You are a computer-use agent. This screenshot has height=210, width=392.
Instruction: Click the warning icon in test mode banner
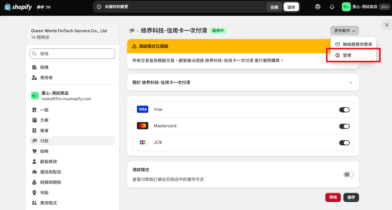[134, 46]
